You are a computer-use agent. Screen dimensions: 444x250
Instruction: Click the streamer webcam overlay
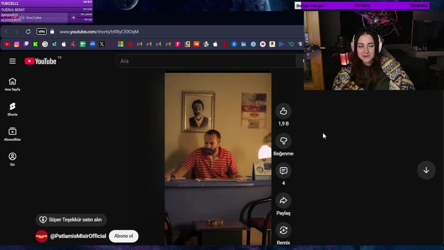pos(374,50)
